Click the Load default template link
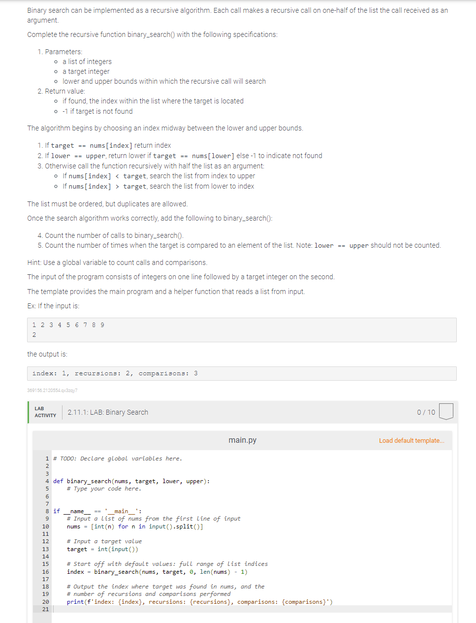The height and width of the screenshot is (623, 476). click(x=412, y=440)
